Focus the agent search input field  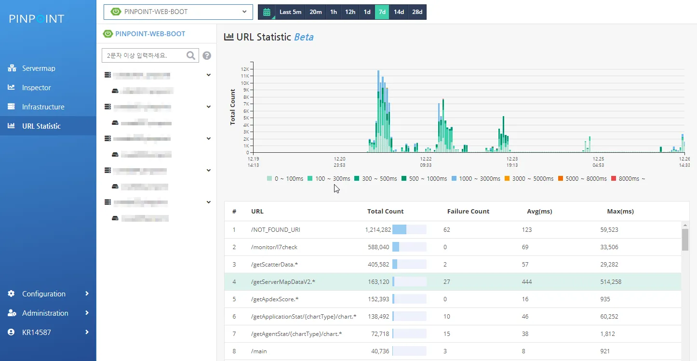pos(144,55)
